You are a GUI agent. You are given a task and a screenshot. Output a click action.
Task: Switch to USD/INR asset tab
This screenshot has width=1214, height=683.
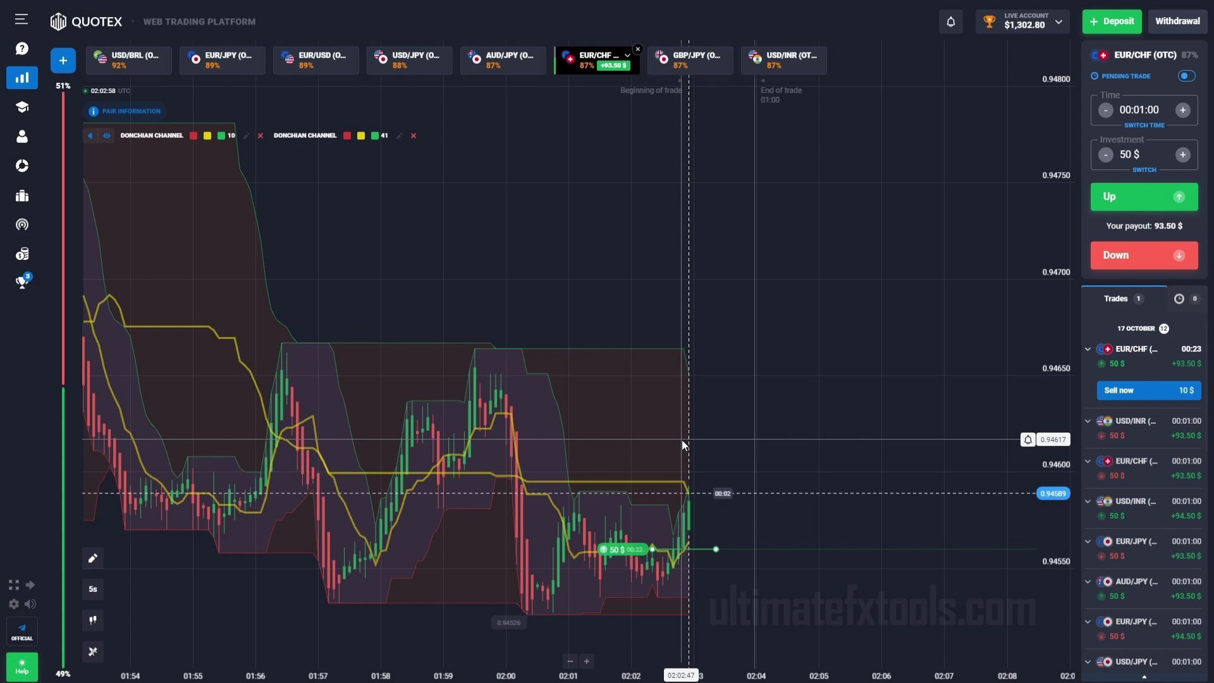click(784, 60)
